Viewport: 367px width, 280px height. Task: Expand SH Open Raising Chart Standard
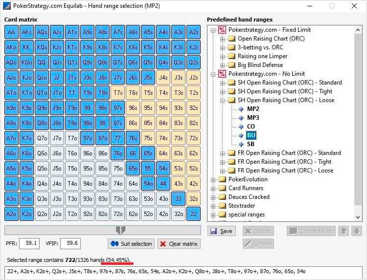[222, 83]
